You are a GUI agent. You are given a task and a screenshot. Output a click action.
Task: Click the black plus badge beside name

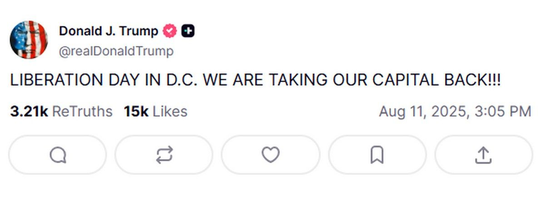(x=188, y=31)
